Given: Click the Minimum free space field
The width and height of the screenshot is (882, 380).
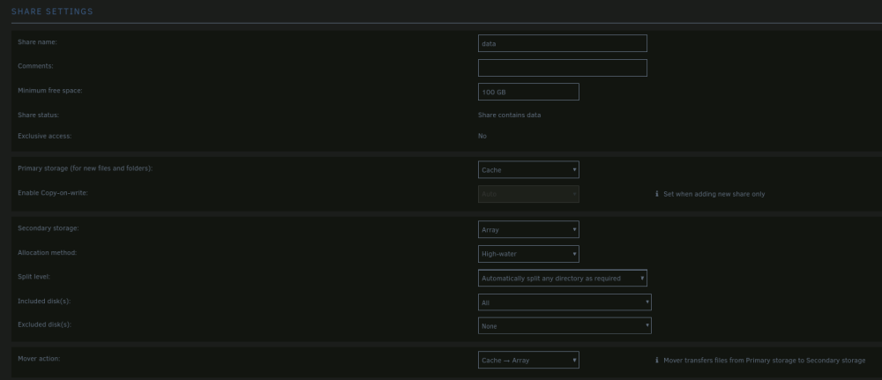Looking at the screenshot, I should click(528, 93).
